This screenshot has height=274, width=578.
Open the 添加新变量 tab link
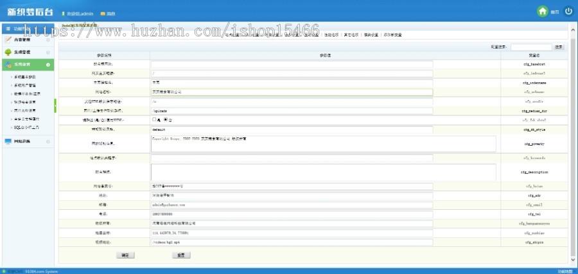pyautogui.click(x=392, y=35)
